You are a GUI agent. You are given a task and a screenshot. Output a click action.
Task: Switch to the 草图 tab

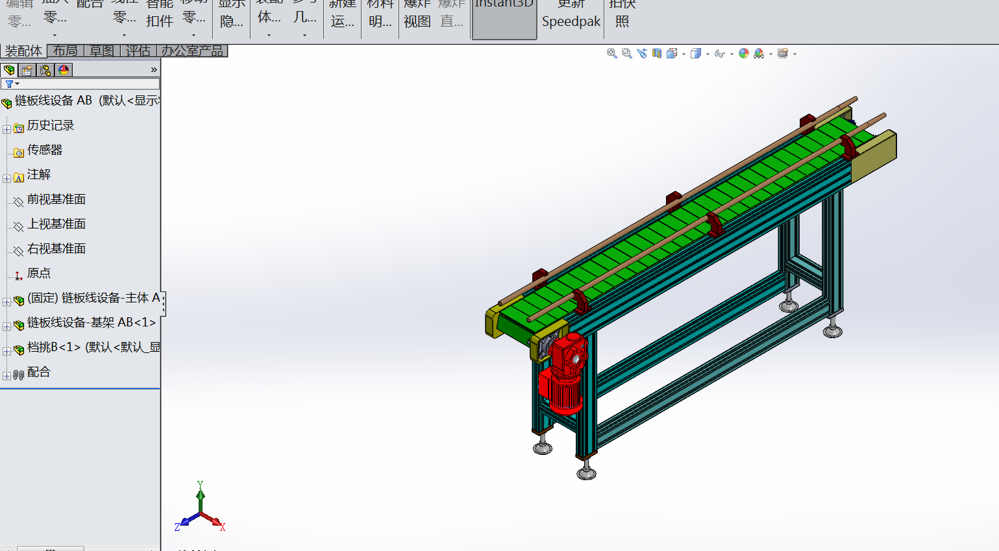(102, 51)
